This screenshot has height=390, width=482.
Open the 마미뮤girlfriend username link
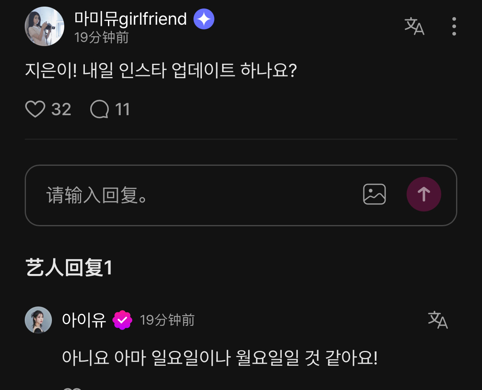(x=130, y=19)
